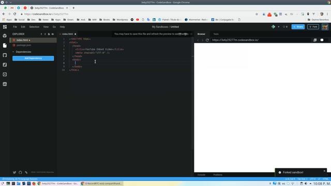331x186 pixels.
Task: Open the Help menu
Action: pyautogui.click(x=62, y=27)
